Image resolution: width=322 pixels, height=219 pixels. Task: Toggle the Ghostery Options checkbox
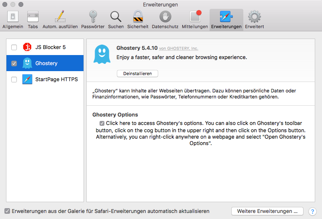(102, 123)
